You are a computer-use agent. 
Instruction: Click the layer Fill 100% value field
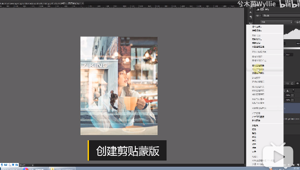[288, 100]
